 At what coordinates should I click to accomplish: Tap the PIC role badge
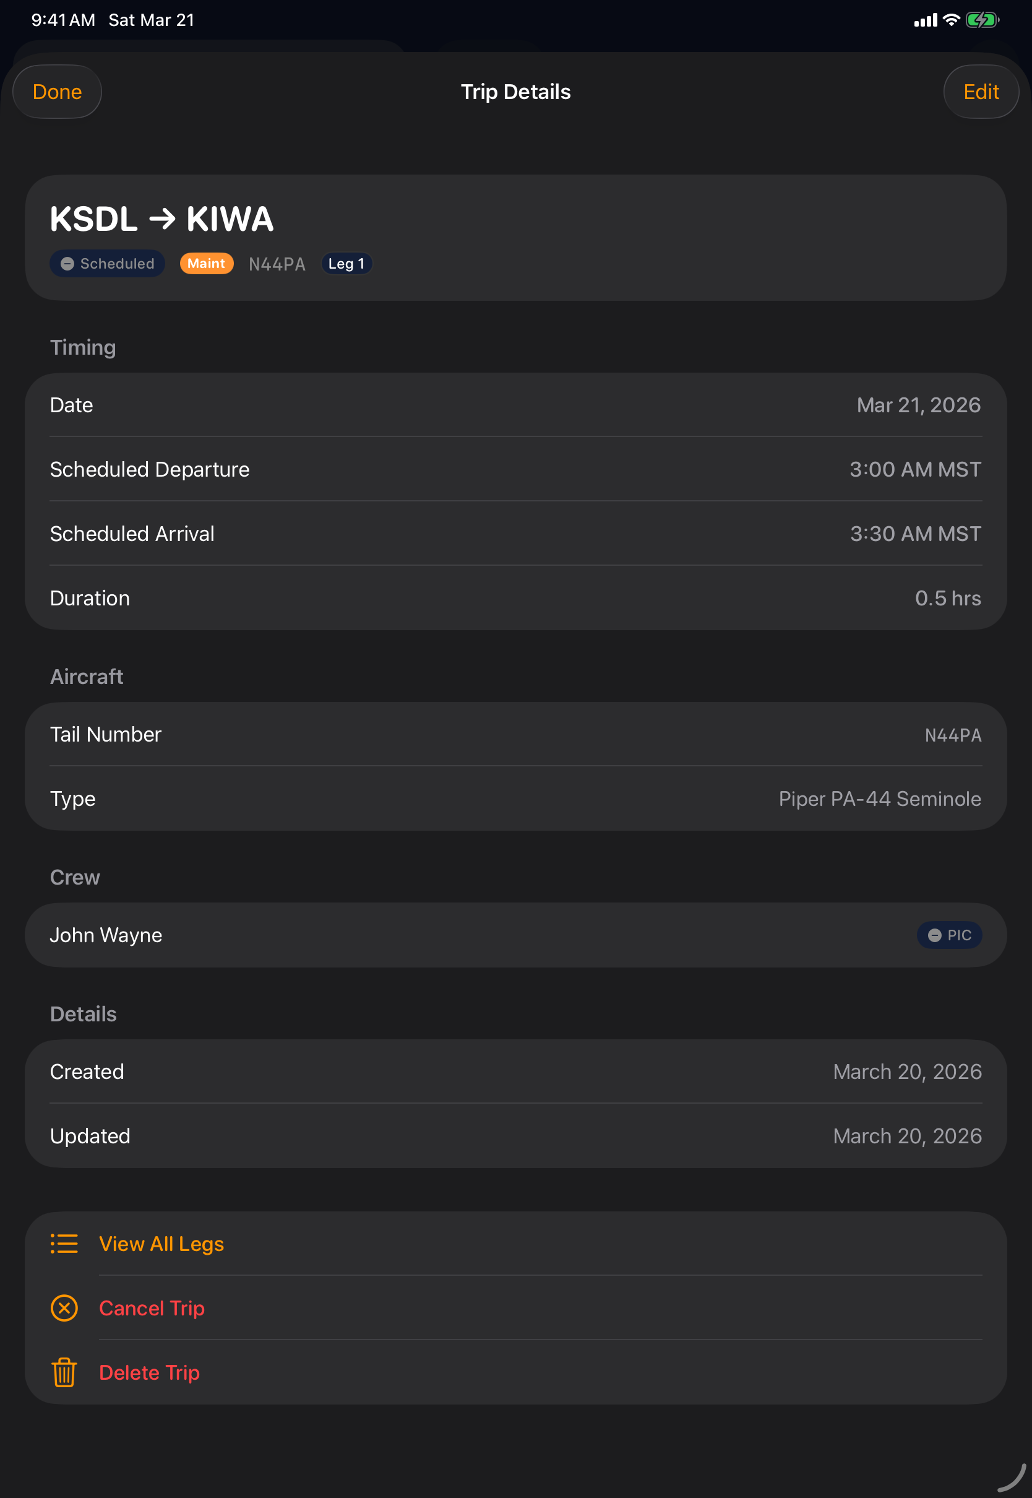click(948, 935)
